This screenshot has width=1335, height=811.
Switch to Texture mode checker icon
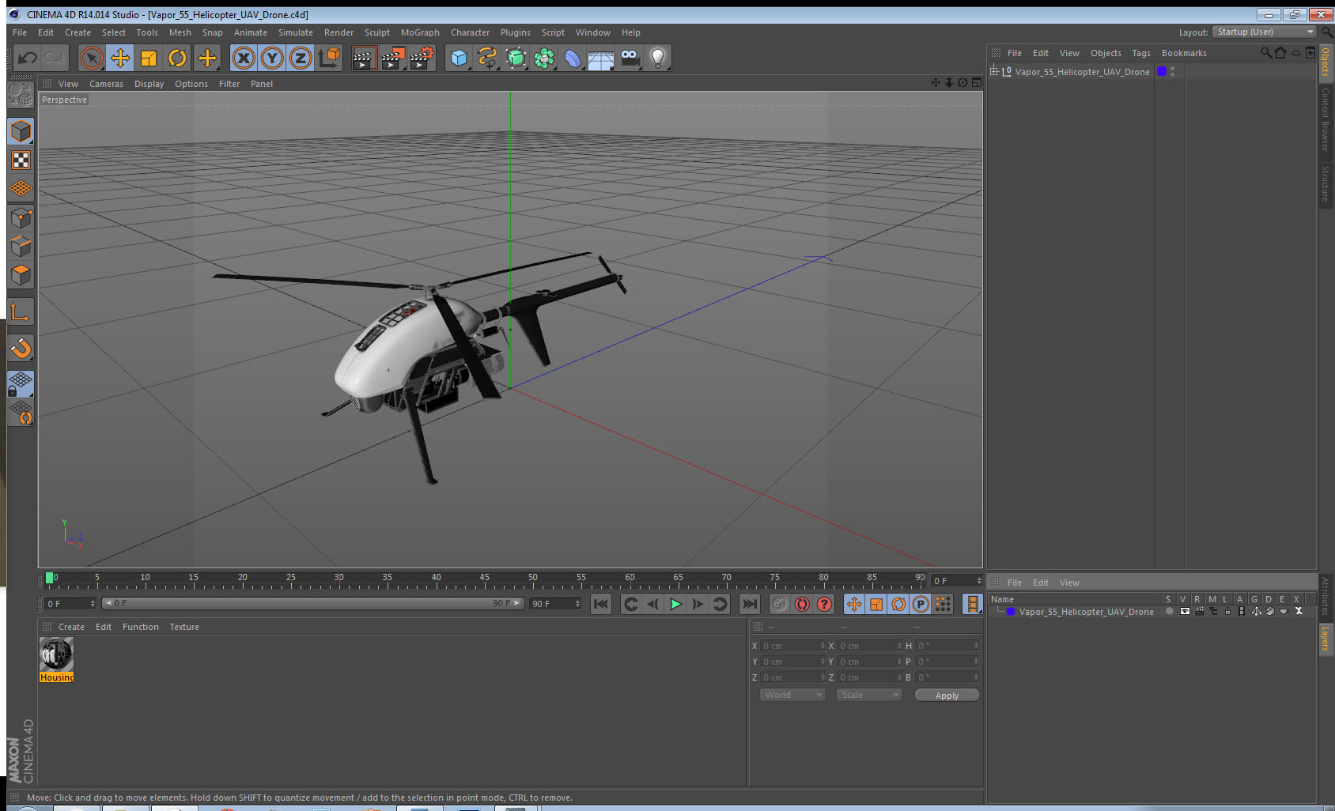[21, 160]
